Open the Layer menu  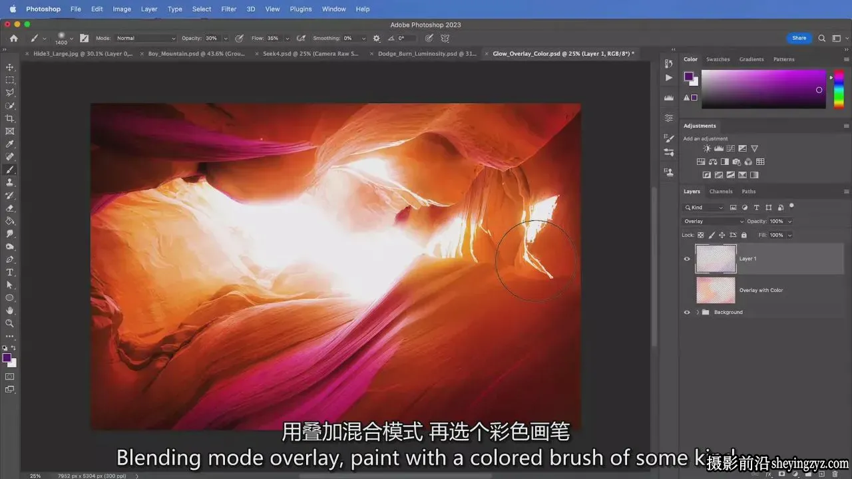[149, 9]
